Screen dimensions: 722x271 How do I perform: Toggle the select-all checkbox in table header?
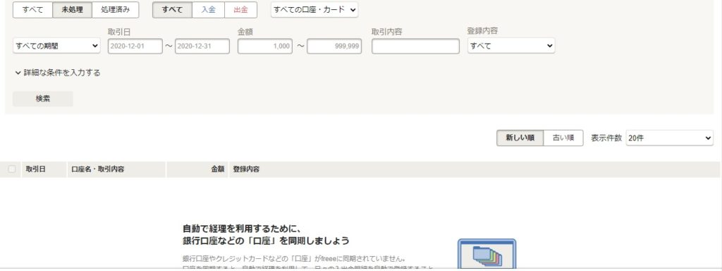[x=11, y=169]
